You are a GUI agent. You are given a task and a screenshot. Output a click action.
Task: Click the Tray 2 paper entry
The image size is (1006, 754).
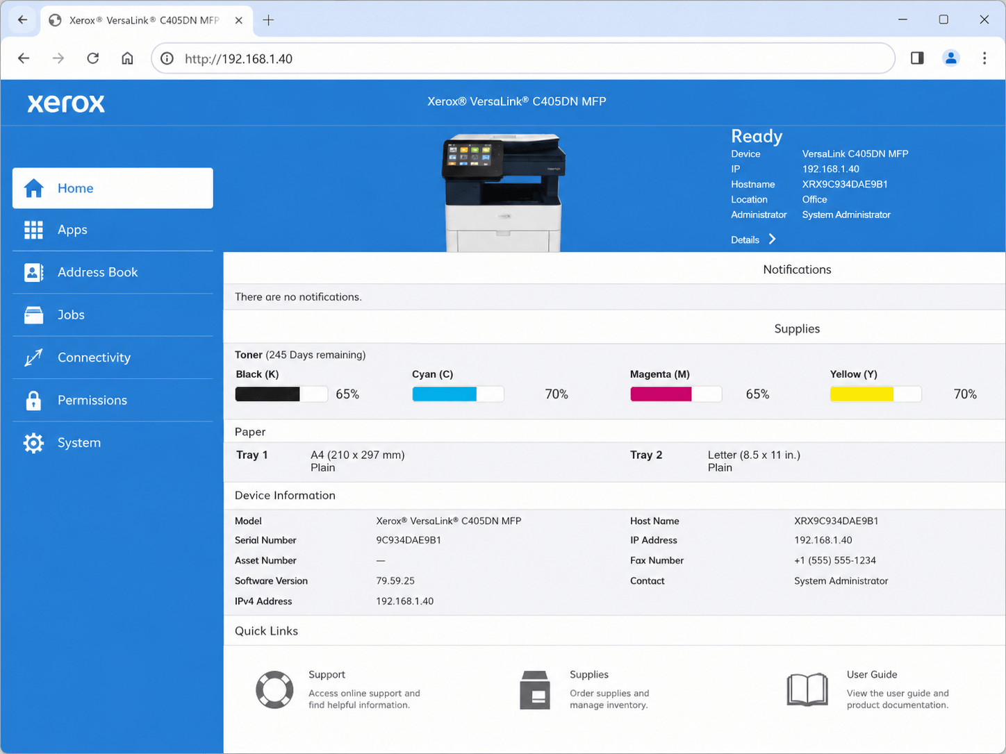716,461
